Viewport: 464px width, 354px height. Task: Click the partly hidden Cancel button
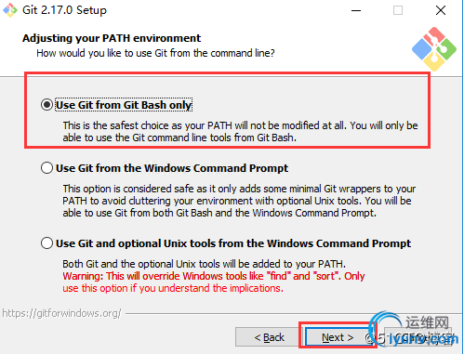coord(418,337)
